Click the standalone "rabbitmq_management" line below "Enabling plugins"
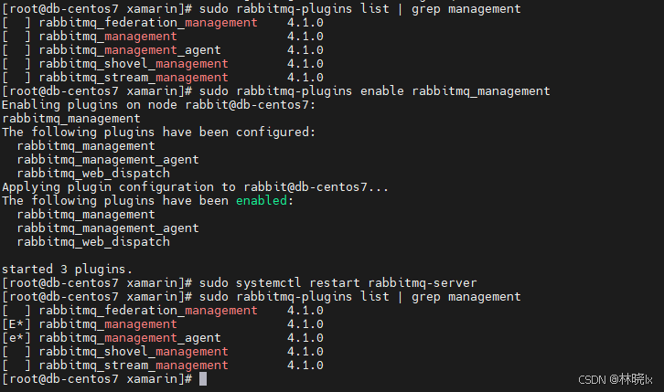Image resolution: width=664 pixels, height=392 pixels. (71, 118)
